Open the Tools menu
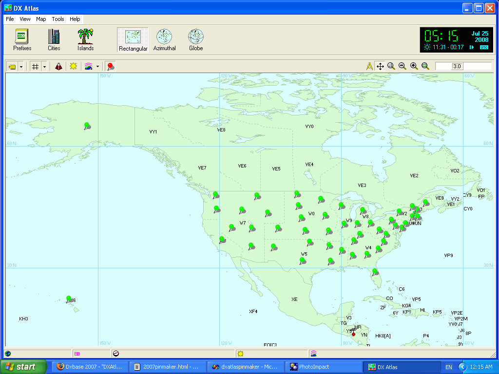 tap(58, 19)
